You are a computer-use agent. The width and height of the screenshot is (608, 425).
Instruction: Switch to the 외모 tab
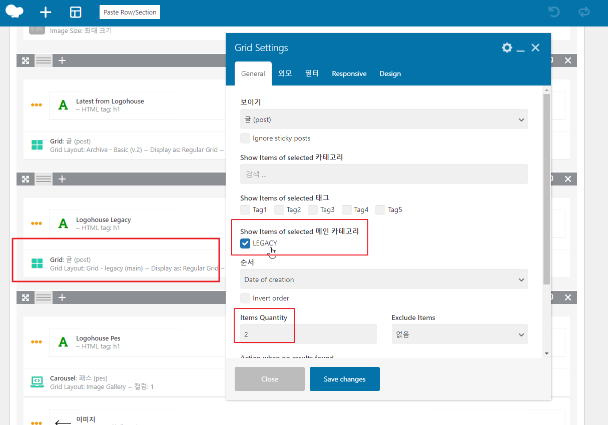(x=285, y=73)
